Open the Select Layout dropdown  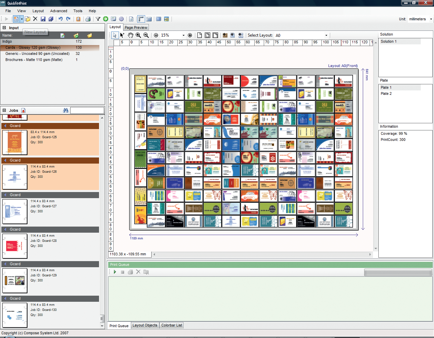click(x=326, y=35)
